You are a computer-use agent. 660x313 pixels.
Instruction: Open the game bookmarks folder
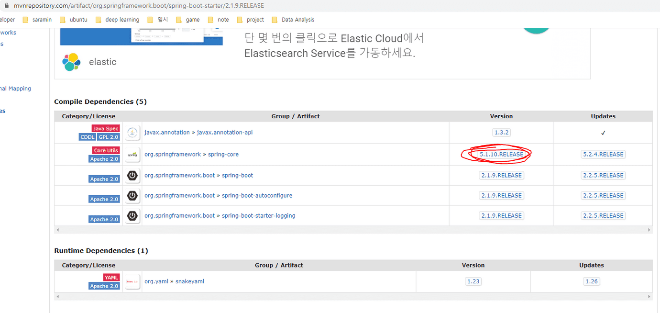(191, 19)
